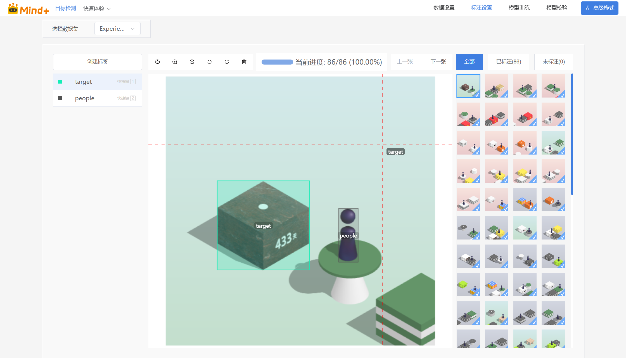Zoom out of the annotation canvas

point(192,62)
